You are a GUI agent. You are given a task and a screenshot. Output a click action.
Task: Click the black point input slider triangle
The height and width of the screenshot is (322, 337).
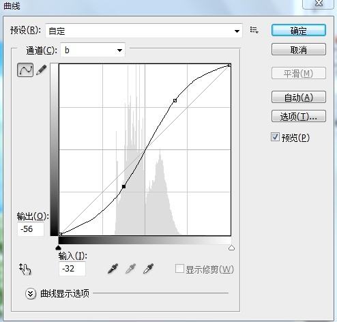[59, 248]
